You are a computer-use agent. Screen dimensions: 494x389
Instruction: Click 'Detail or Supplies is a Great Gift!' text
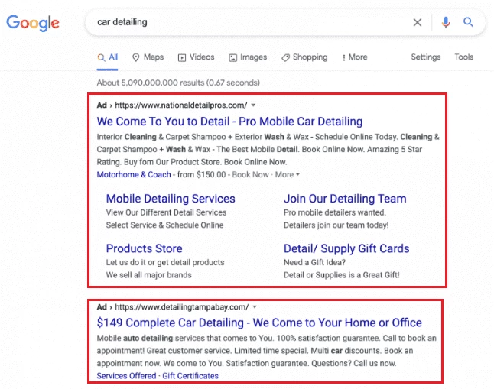pos(342,275)
